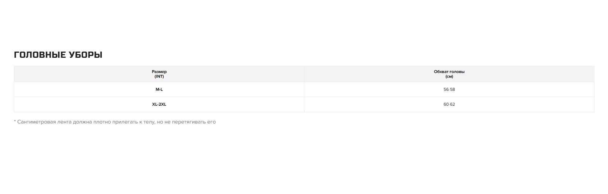
Task: Click the (INT) label under Размер
Action: point(159,77)
